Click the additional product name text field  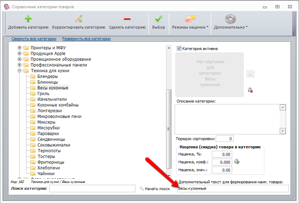tap(233, 188)
